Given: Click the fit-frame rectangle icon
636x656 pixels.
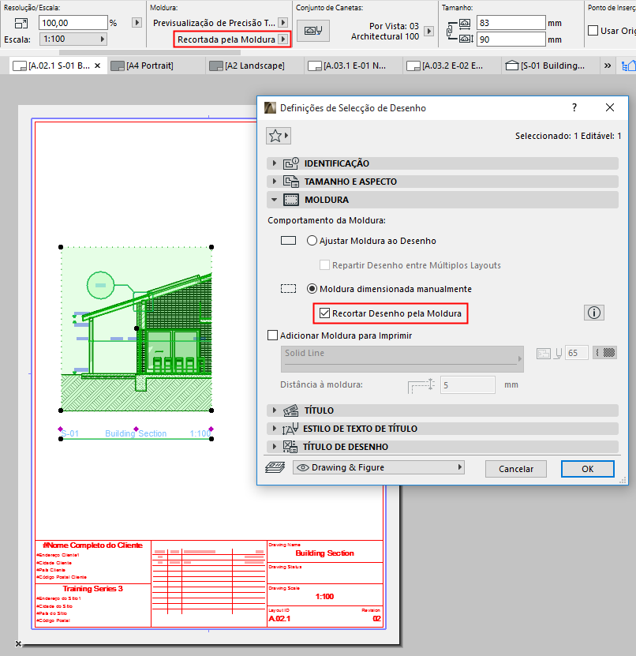Looking at the screenshot, I should [288, 241].
